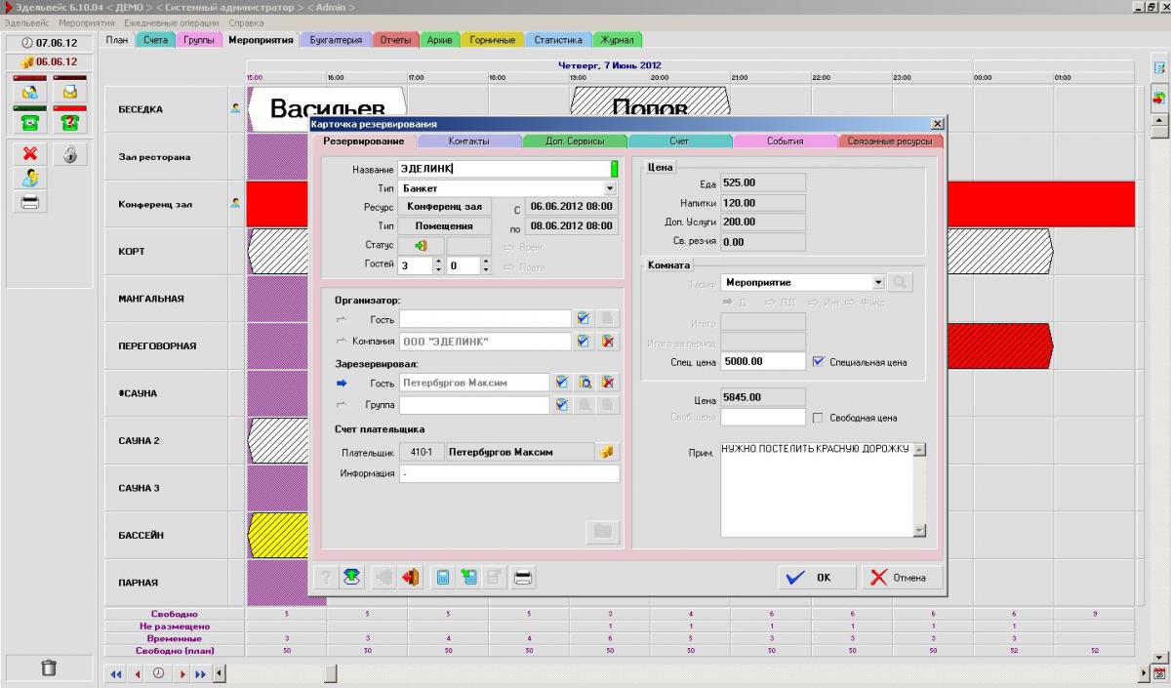Increase the second Гостей count spinner
Image resolution: width=1171 pixels, height=688 pixels.
coord(486,261)
